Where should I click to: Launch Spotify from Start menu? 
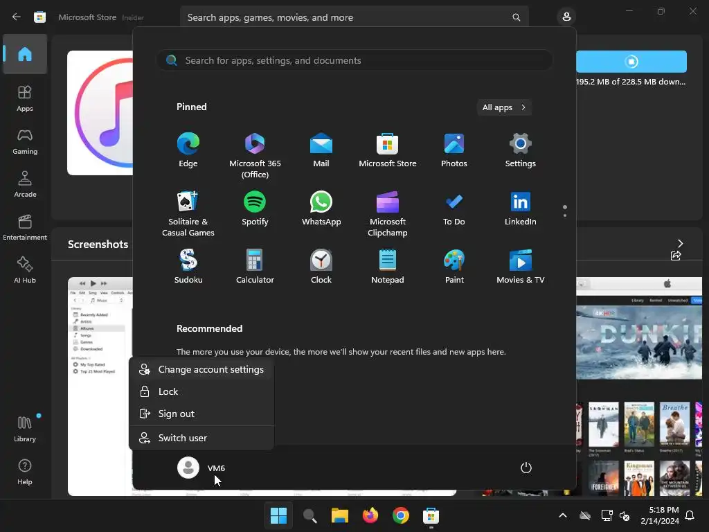(255, 209)
